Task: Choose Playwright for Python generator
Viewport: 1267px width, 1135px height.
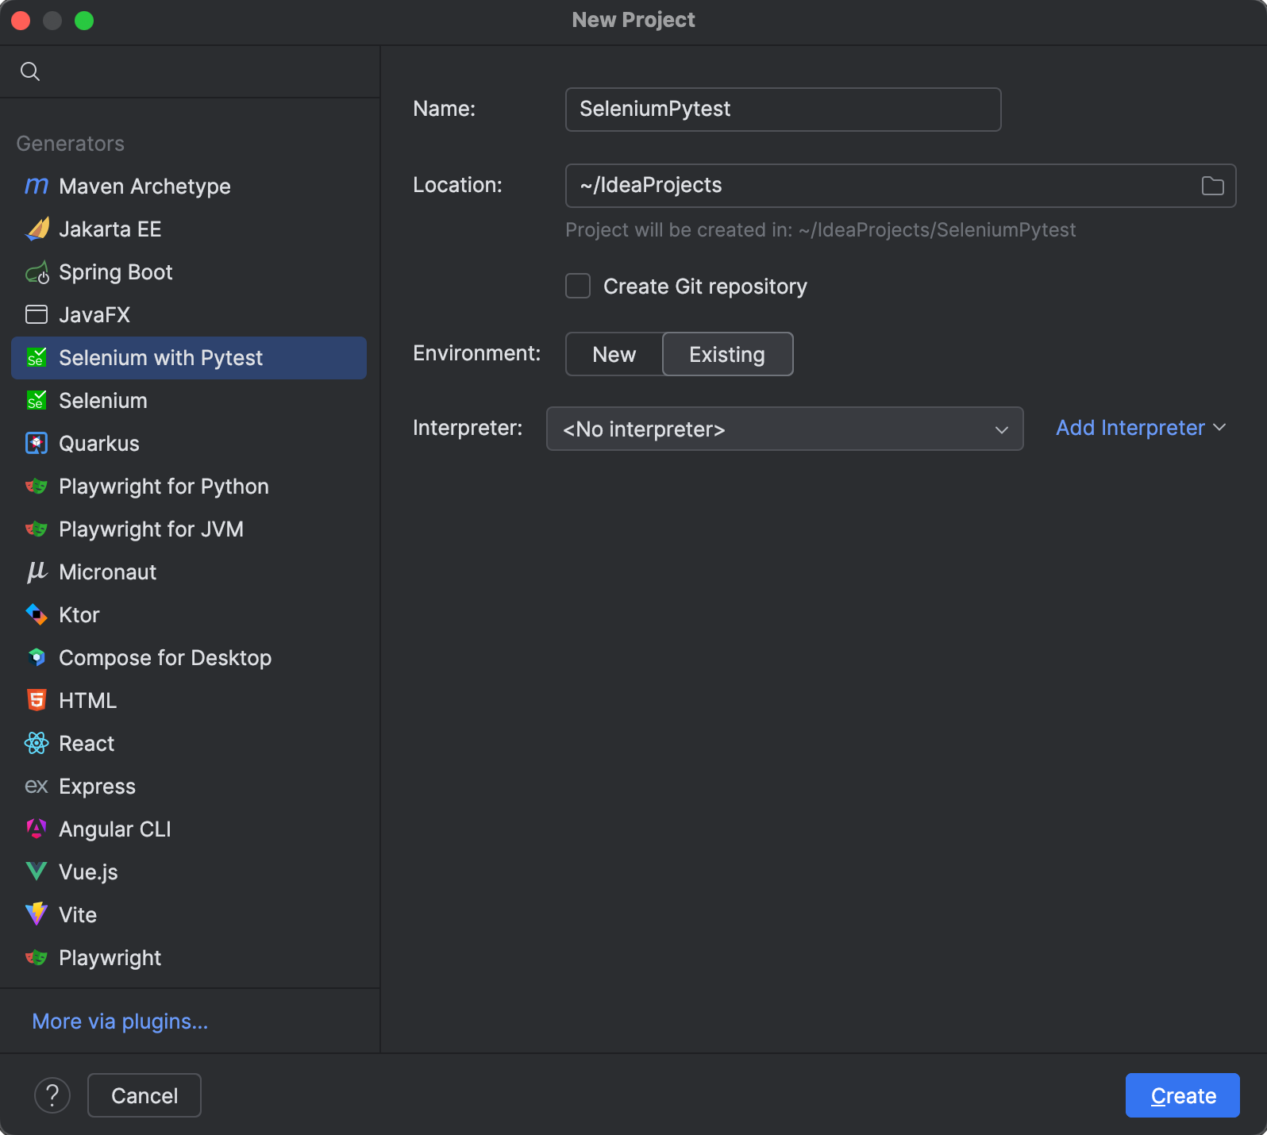Action: pyautogui.click(x=189, y=486)
